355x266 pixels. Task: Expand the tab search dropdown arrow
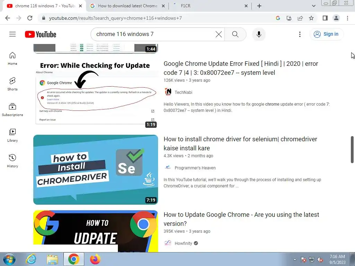click(x=313, y=6)
